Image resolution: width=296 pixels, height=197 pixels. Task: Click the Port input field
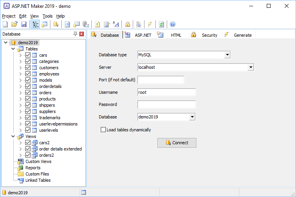point(160,80)
